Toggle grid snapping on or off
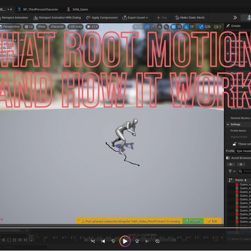The image size is (251, 251). tap(173, 27)
